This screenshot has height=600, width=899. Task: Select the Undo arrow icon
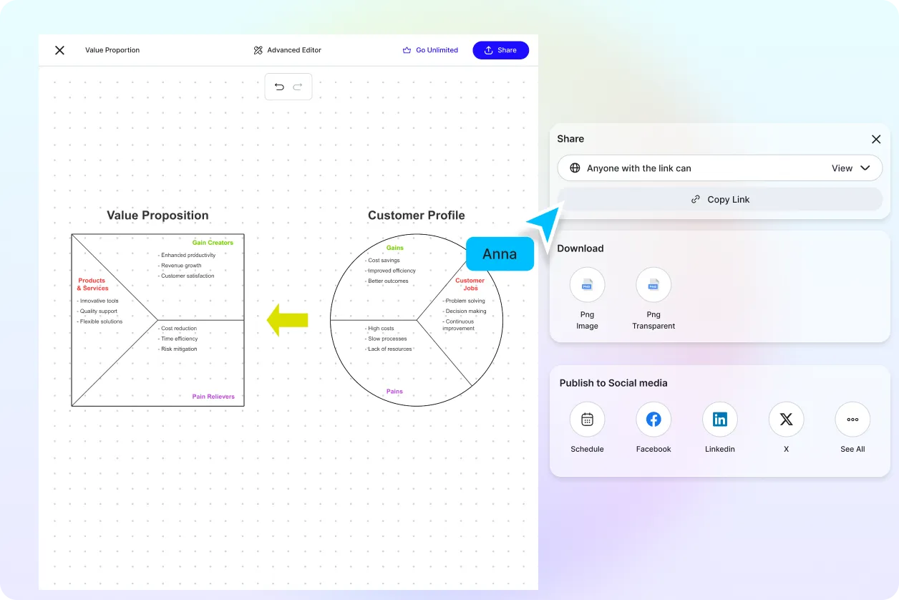point(279,86)
